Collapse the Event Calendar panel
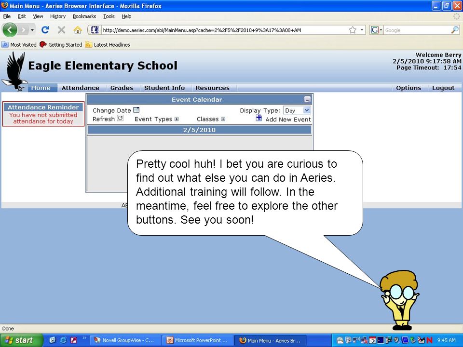 pyautogui.click(x=307, y=99)
